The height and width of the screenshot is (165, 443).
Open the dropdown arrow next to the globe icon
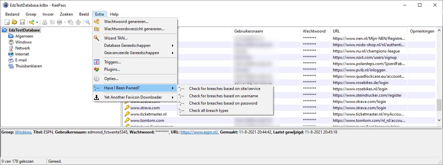64,23
